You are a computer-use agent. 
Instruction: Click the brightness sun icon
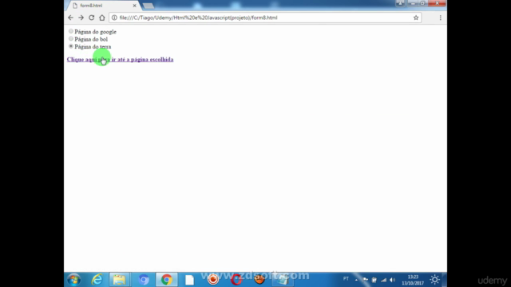click(x=434, y=280)
